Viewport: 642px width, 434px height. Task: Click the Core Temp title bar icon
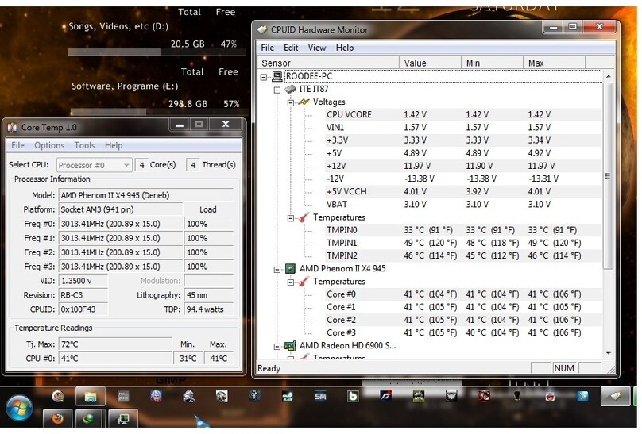point(12,128)
